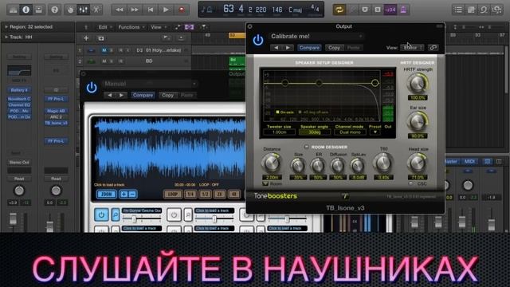Image resolution: width=510 pixels, height=287 pixels.
Task: Switch to the MIDI tab in mixer
Action: click(469, 161)
